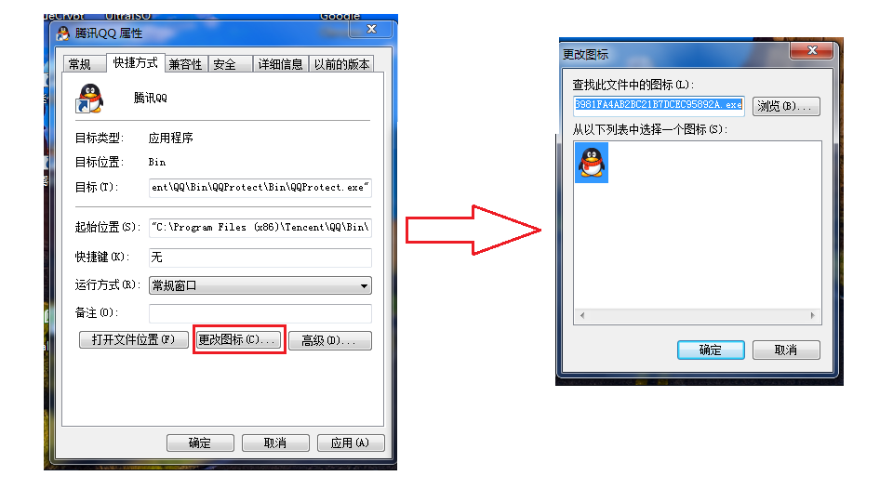This screenshot has width=893, height=502.
Task: Open 高级 settings button
Action: coord(329,340)
